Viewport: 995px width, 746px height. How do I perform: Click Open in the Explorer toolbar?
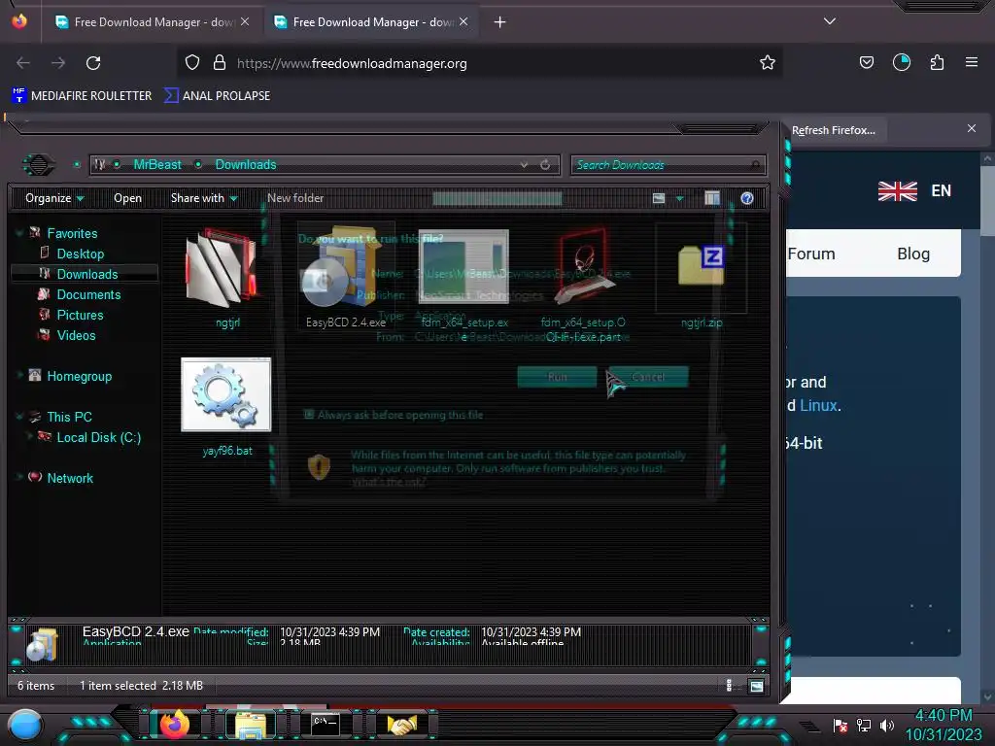[x=127, y=198]
